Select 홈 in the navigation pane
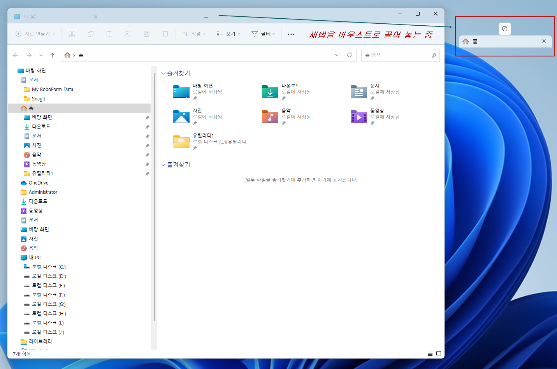The height and width of the screenshot is (369, 557). pos(79,108)
